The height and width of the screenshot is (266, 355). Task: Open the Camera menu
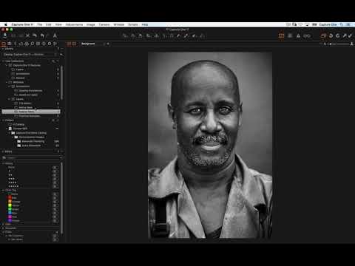[x=104, y=24]
